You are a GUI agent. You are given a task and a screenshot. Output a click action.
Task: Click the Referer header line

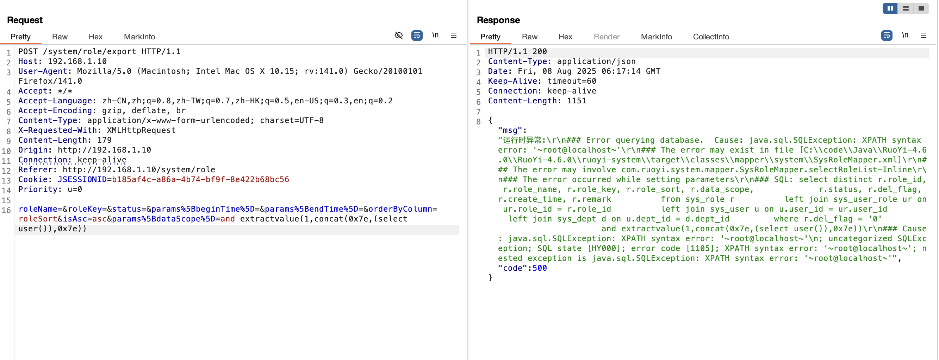(x=117, y=169)
